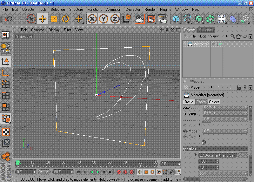Click the browse button beside file path
Viewport: 254px width, 182px height.
coord(243,155)
